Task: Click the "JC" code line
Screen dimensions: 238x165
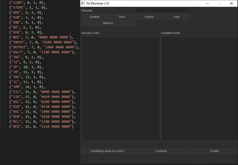Action: click(x=26, y=82)
